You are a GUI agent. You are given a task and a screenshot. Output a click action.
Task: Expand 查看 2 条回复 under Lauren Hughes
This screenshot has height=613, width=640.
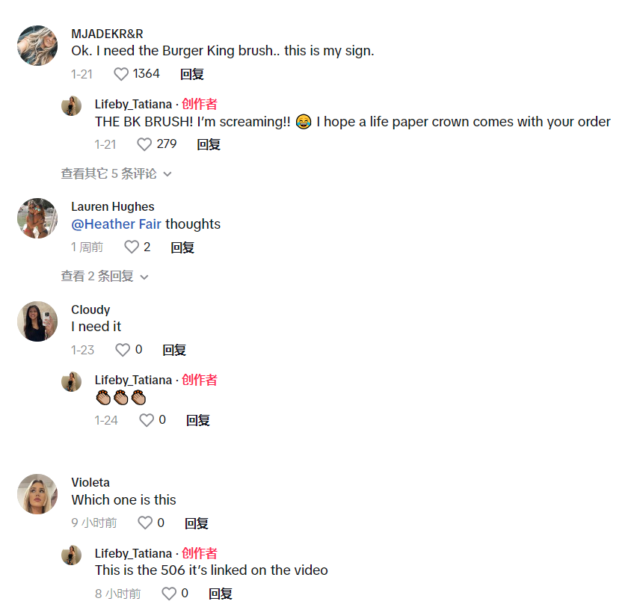pyautogui.click(x=105, y=277)
